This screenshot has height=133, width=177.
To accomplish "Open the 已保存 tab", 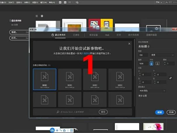I will coord(76,35).
